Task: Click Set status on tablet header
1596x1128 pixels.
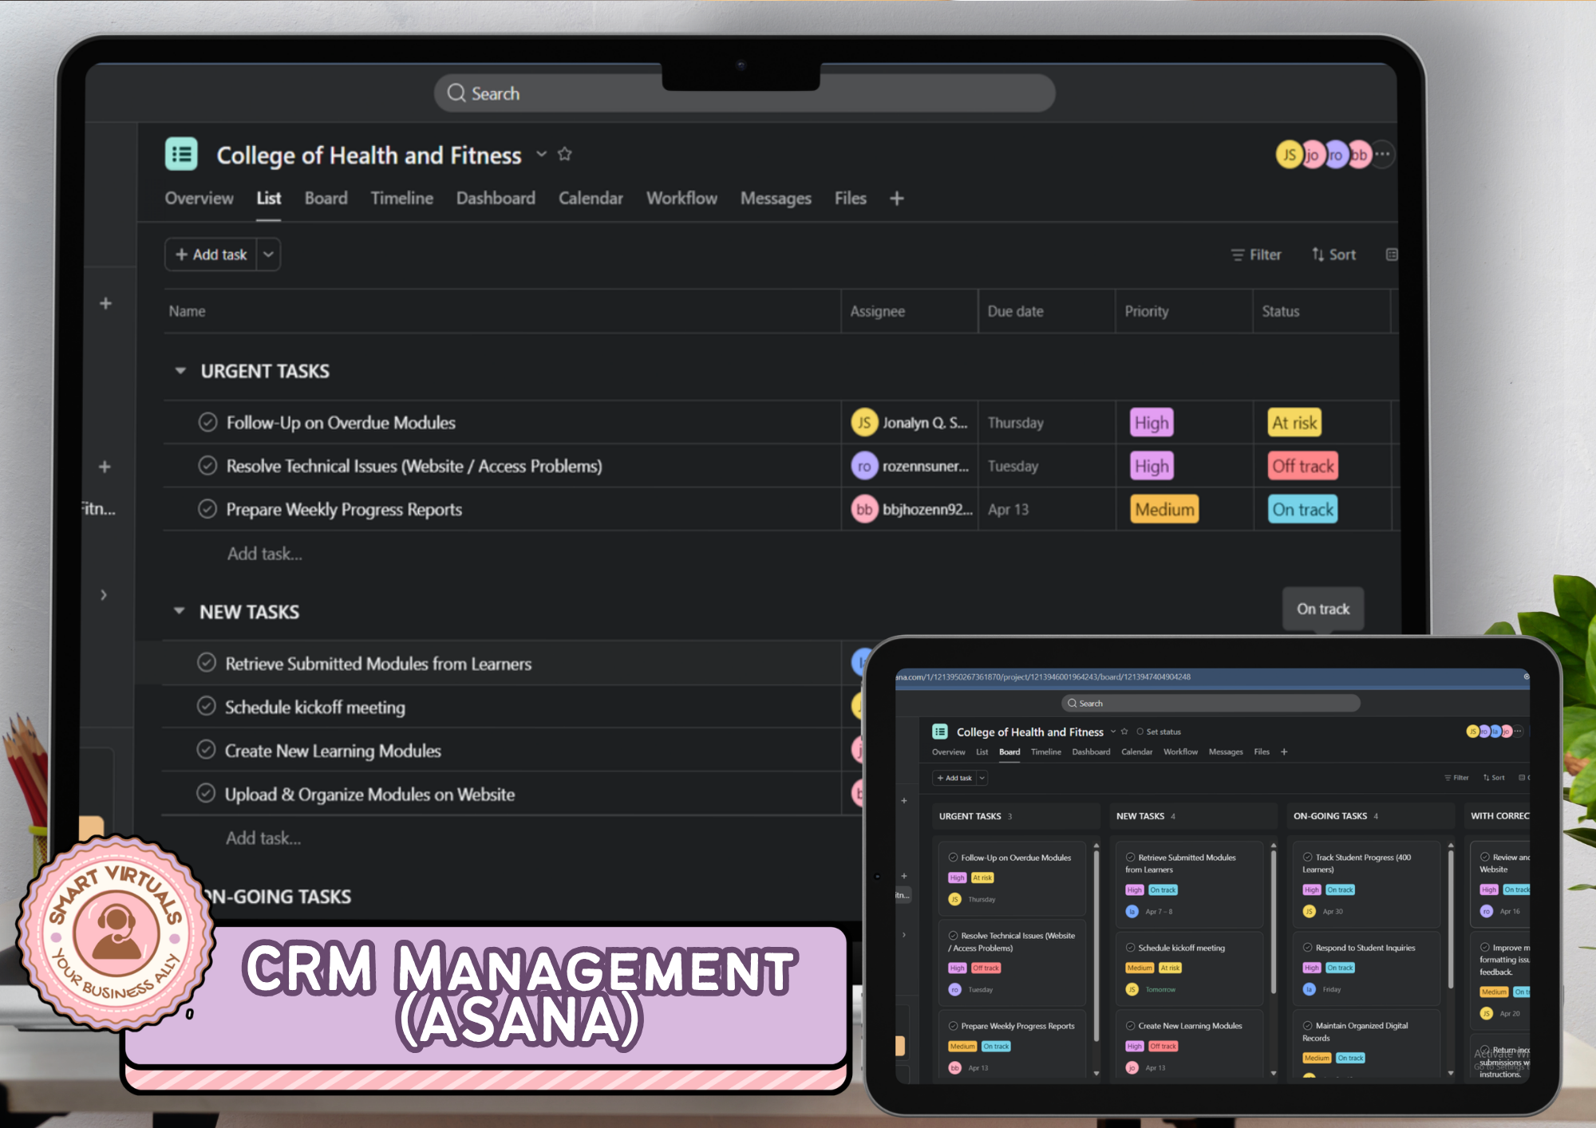Action: coord(1159,732)
